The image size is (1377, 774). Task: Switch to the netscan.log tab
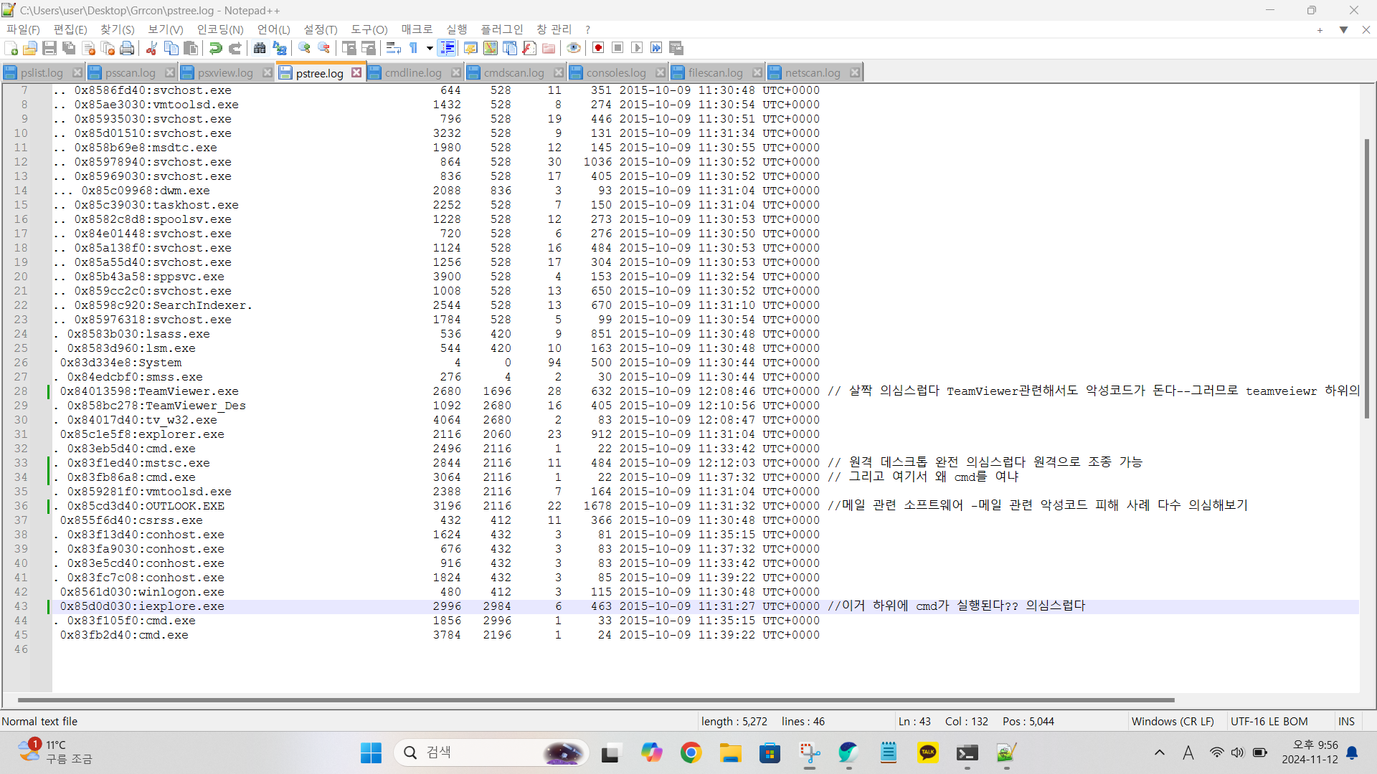point(812,73)
